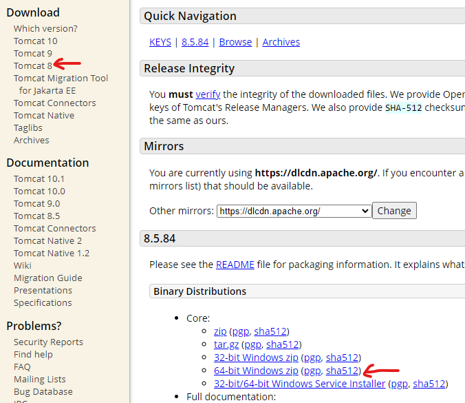Open the Archives link in Quick Navigation
The width and height of the screenshot is (465, 403).
[281, 42]
